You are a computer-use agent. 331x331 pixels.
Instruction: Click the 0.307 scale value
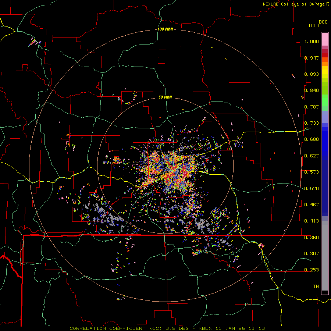[312, 254]
